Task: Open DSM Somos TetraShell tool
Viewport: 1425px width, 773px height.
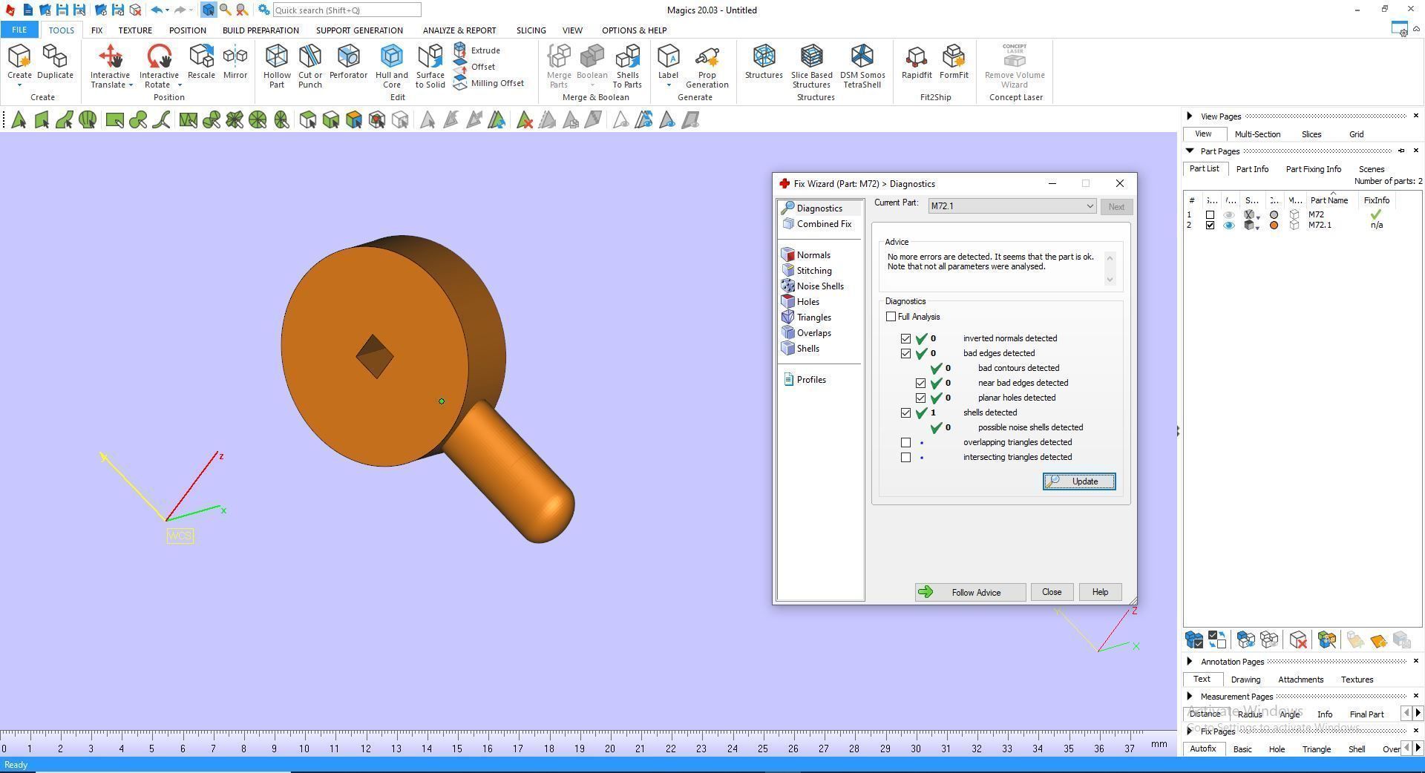Action: [x=862, y=66]
